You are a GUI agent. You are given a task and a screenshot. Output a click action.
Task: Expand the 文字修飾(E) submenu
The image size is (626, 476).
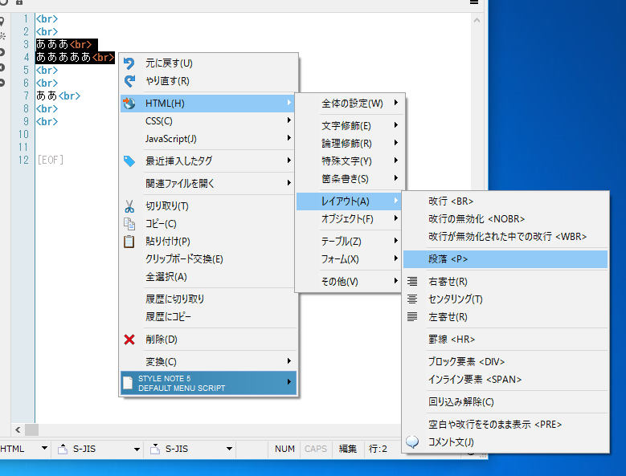(350, 125)
